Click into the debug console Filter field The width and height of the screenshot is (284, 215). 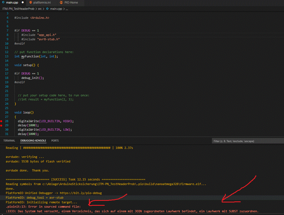click(247, 141)
